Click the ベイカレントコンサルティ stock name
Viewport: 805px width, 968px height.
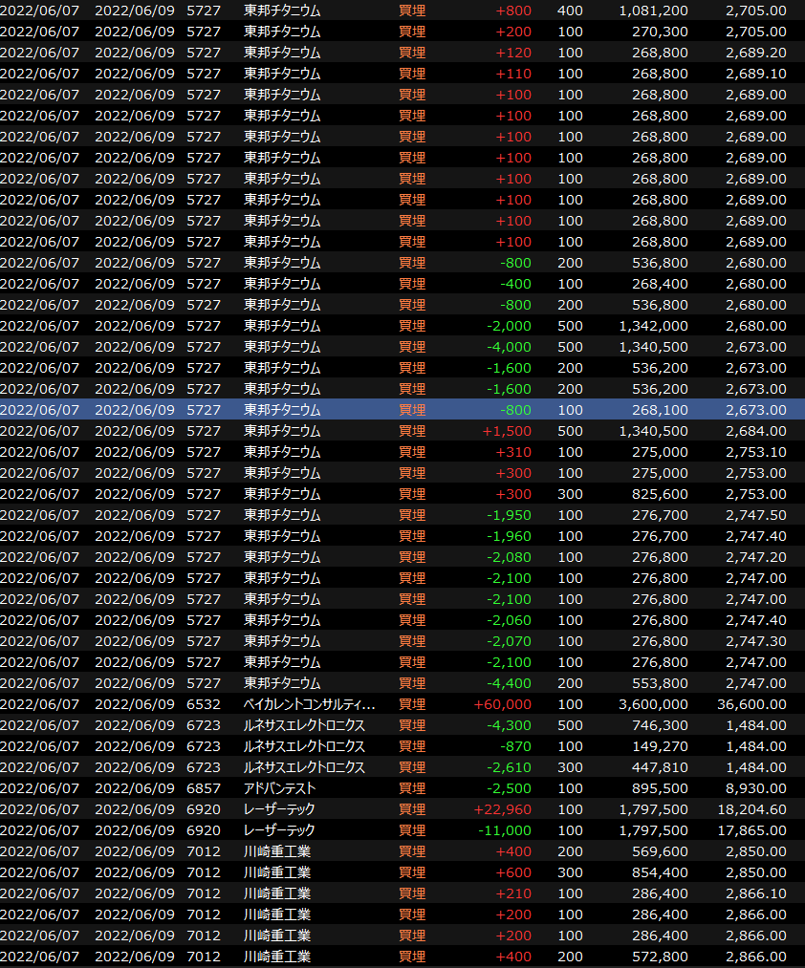click(x=309, y=704)
